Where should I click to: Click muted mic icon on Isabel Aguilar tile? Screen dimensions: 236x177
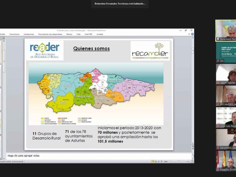tap(218, 83)
